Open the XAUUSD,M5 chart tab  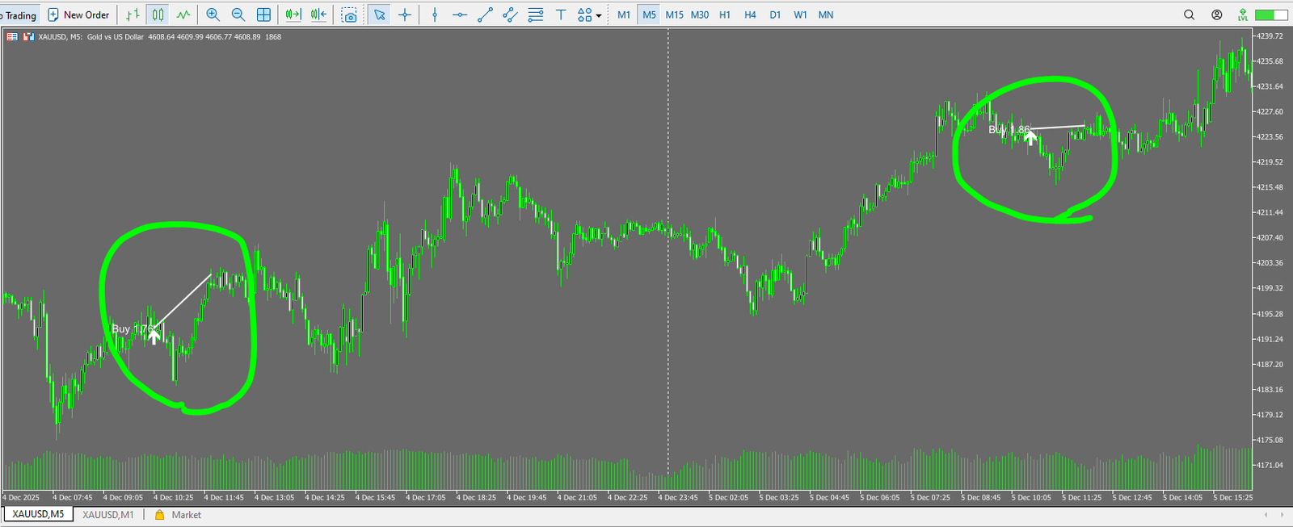(38, 514)
